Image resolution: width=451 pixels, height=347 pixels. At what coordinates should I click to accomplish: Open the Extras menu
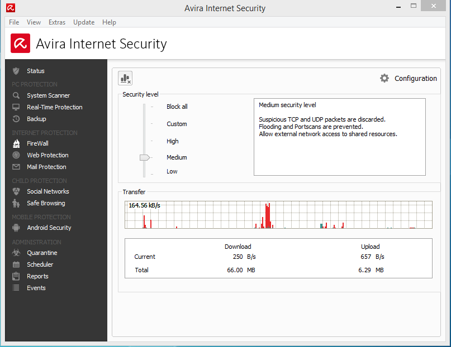[57, 22]
